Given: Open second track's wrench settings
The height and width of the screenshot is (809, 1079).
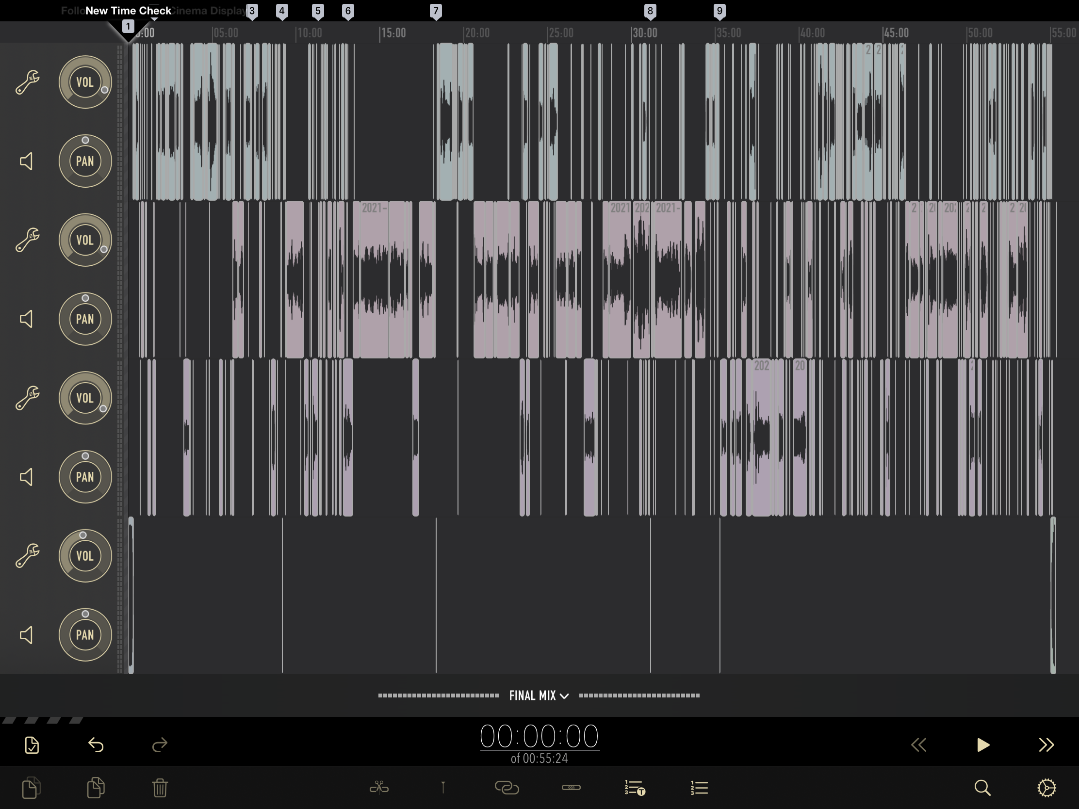Looking at the screenshot, I should pyautogui.click(x=27, y=240).
